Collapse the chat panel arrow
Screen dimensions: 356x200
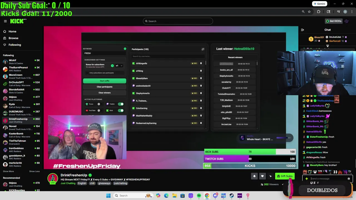click(x=303, y=30)
